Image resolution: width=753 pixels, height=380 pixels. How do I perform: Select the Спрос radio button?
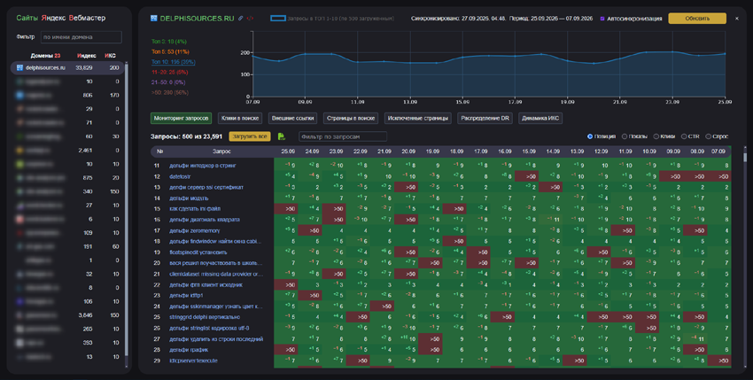click(x=708, y=136)
